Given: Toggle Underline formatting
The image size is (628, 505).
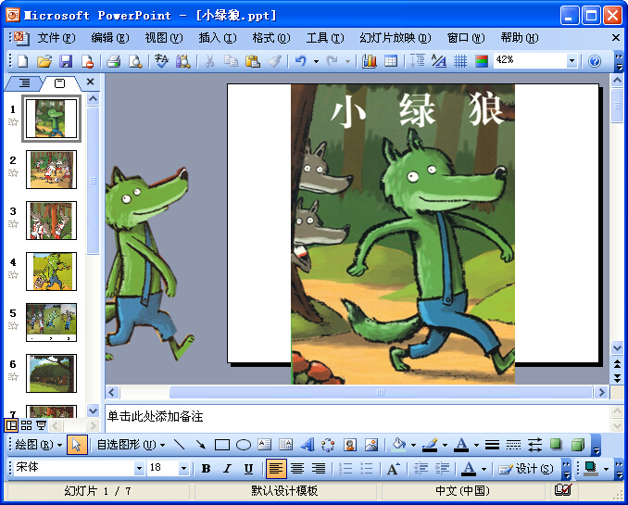Looking at the screenshot, I should [249, 469].
